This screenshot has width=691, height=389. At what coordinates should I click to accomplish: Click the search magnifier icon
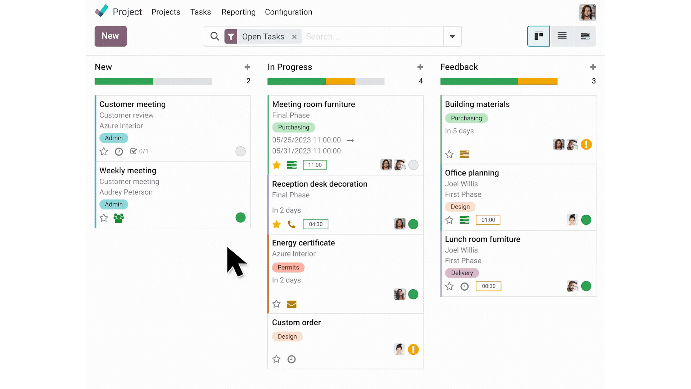pos(214,36)
